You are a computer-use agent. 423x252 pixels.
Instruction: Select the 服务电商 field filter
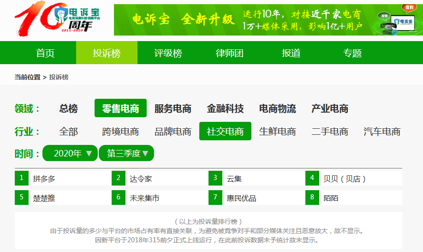pyautogui.click(x=173, y=108)
